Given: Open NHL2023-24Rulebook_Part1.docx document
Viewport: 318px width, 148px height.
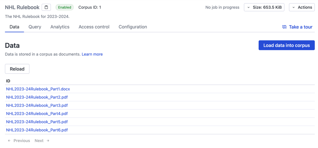Looking at the screenshot, I should click(x=38, y=89).
